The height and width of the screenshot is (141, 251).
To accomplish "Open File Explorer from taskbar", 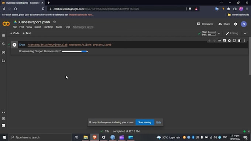I will pos(86,137).
